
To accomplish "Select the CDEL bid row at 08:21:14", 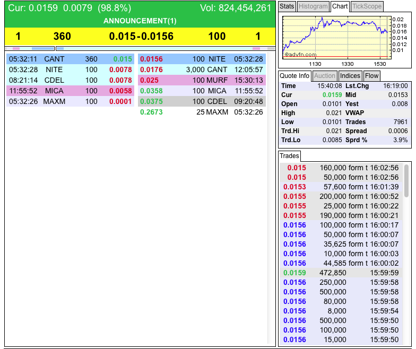I will click(x=70, y=80).
